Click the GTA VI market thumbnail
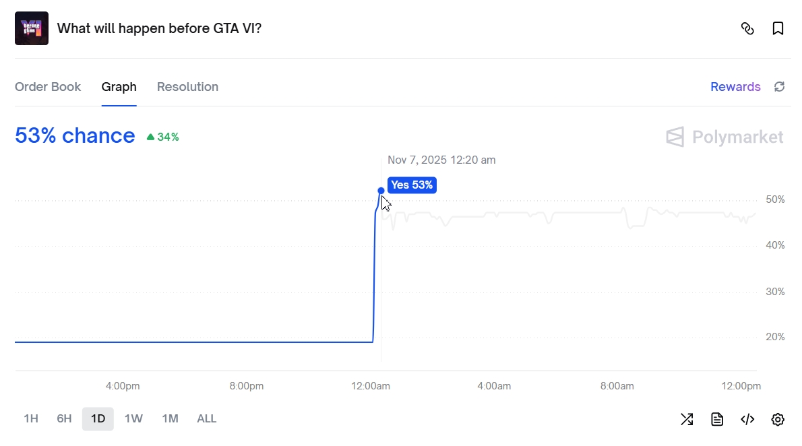The width and height of the screenshot is (802, 446). 30,28
